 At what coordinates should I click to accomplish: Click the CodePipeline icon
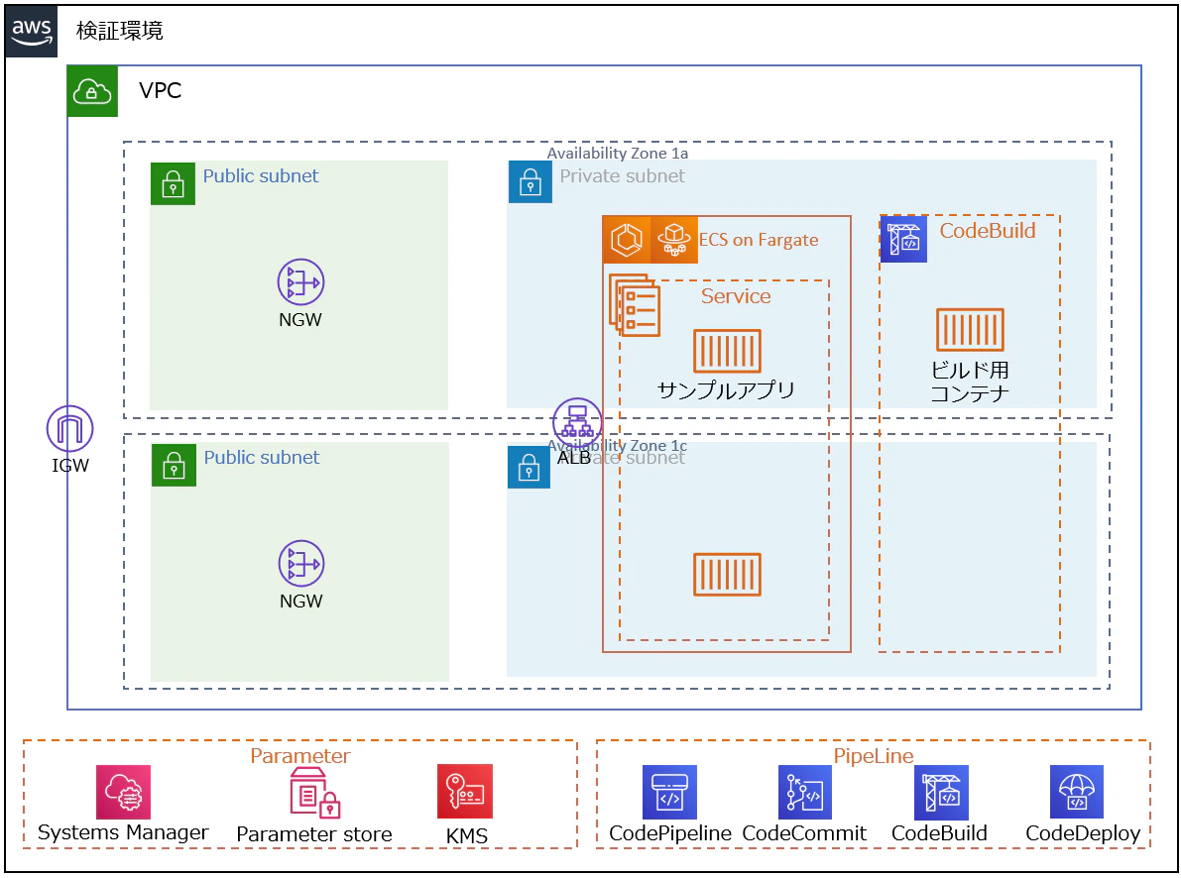[669, 792]
